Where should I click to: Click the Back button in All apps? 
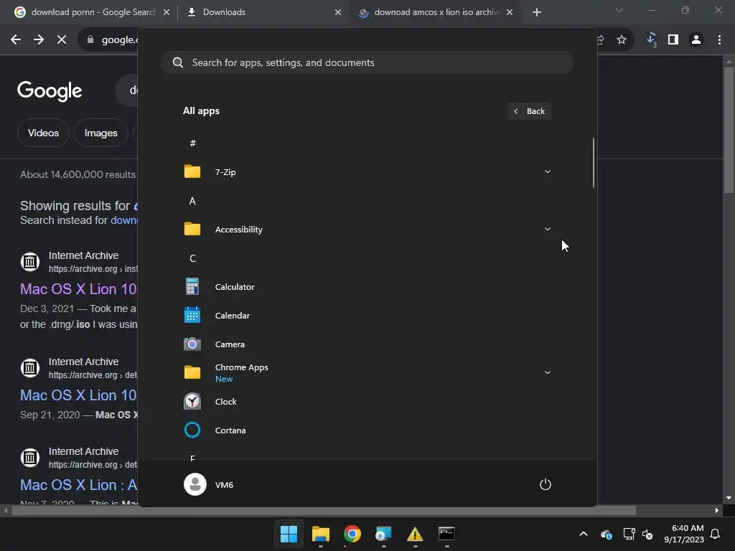pos(529,111)
